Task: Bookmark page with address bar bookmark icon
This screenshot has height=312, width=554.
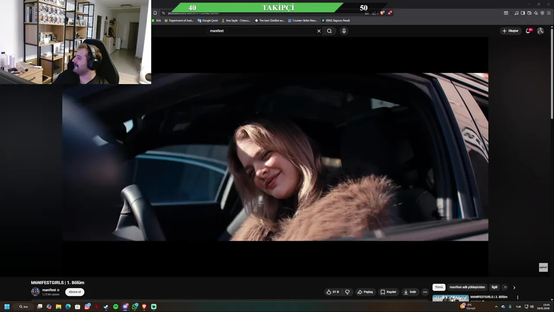Action: pyautogui.click(x=155, y=13)
